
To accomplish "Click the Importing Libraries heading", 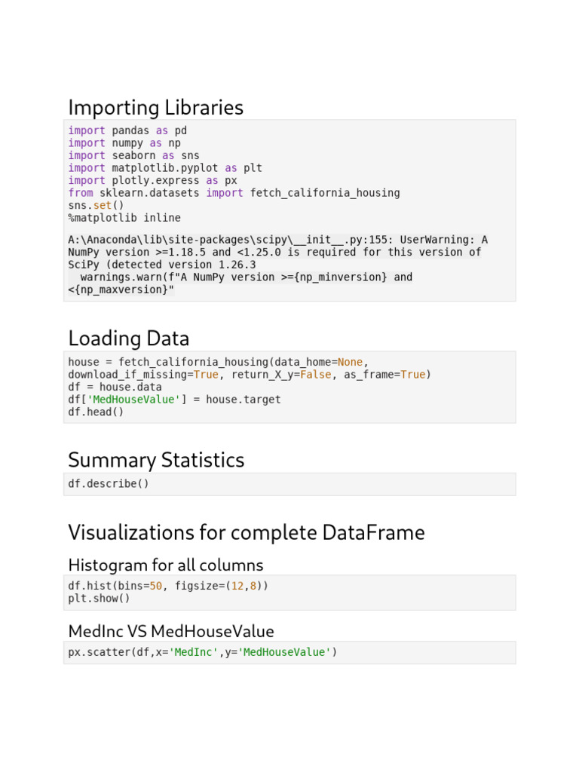I will coord(155,108).
